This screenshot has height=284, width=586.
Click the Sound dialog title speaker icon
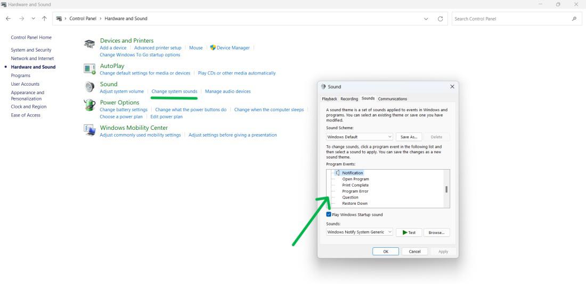point(323,87)
